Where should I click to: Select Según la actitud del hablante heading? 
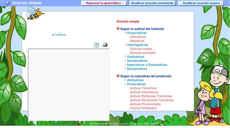point(142,29)
